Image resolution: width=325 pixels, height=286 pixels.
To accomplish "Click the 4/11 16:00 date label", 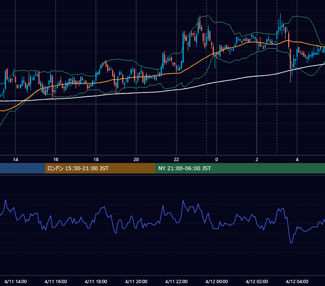I will [x=56, y=281].
